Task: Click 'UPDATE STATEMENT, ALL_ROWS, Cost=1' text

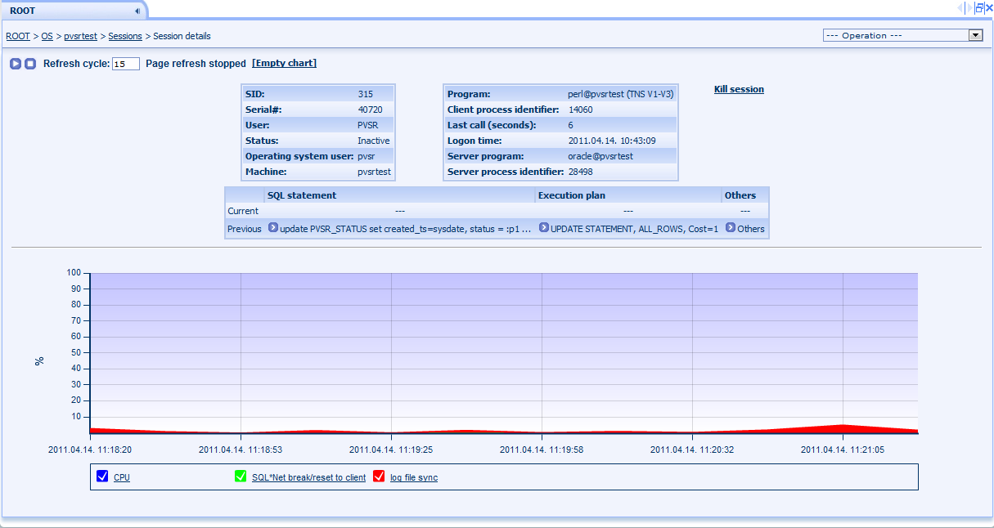Action: click(x=635, y=229)
